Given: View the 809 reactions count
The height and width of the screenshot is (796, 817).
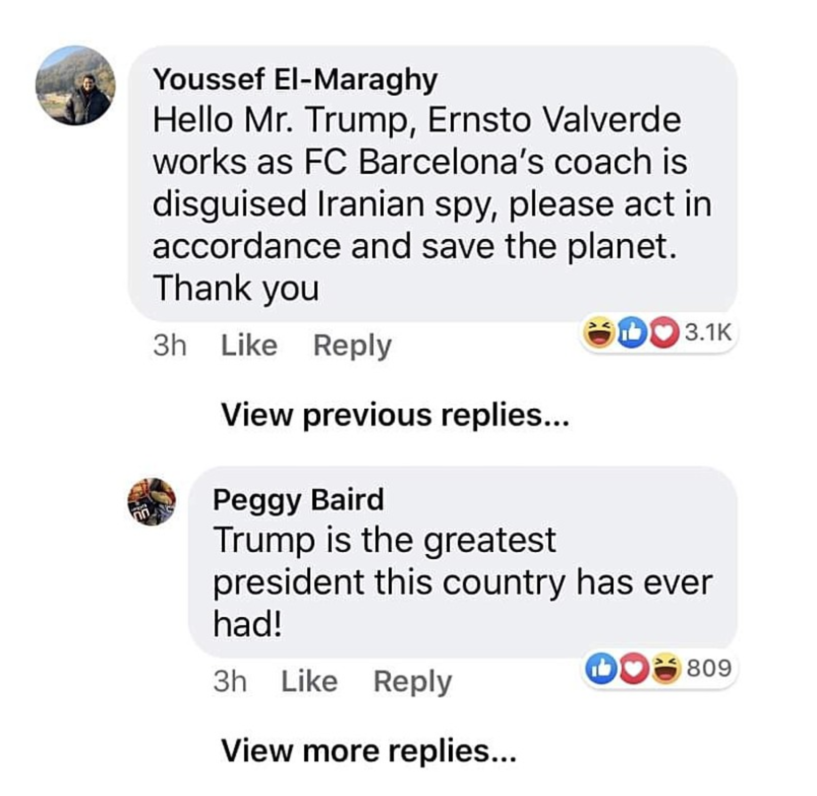Looking at the screenshot, I should (709, 668).
